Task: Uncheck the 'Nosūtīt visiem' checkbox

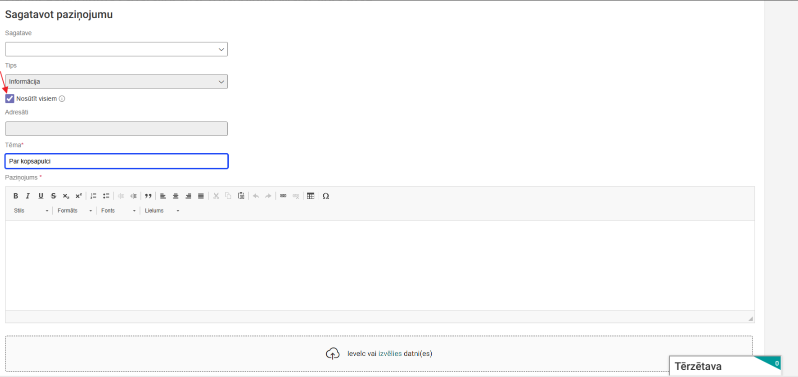Action: tap(9, 98)
